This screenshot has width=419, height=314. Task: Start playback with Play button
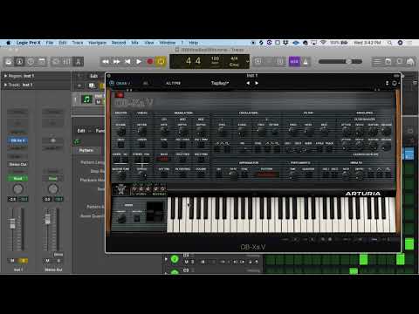click(x=139, y=61)
